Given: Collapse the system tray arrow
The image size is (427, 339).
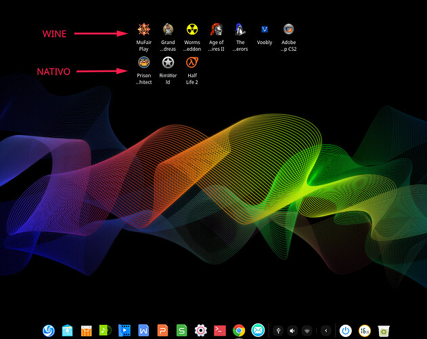Looking at the screenshot, I should 325,330.
